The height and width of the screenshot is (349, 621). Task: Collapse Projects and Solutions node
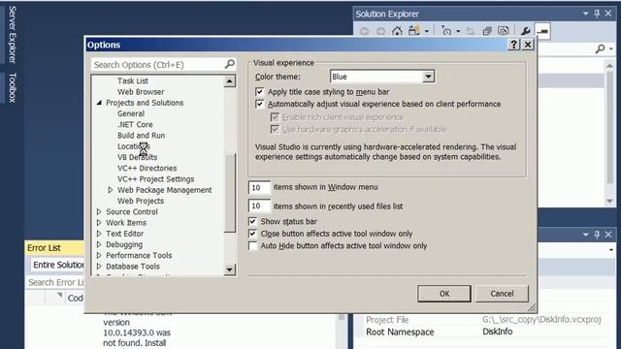coord(99,103)
